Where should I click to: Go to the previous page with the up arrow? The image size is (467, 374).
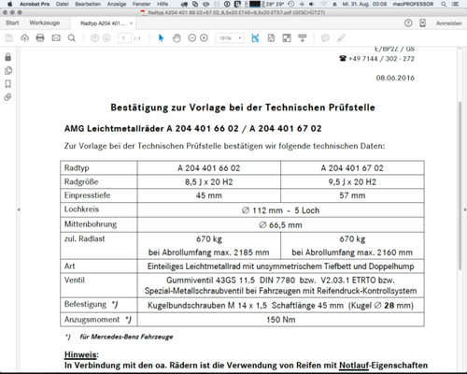[94, 38]
